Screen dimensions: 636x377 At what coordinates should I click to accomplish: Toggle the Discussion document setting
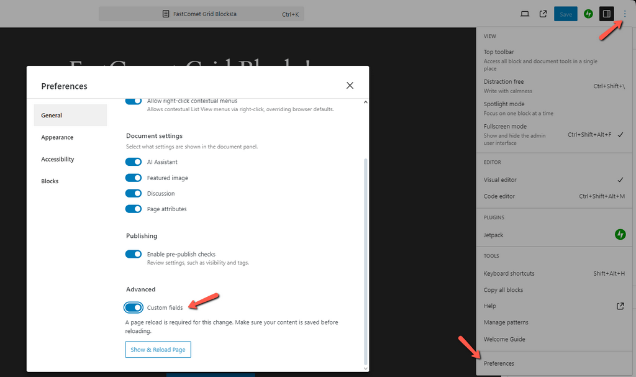coord(134,193)
